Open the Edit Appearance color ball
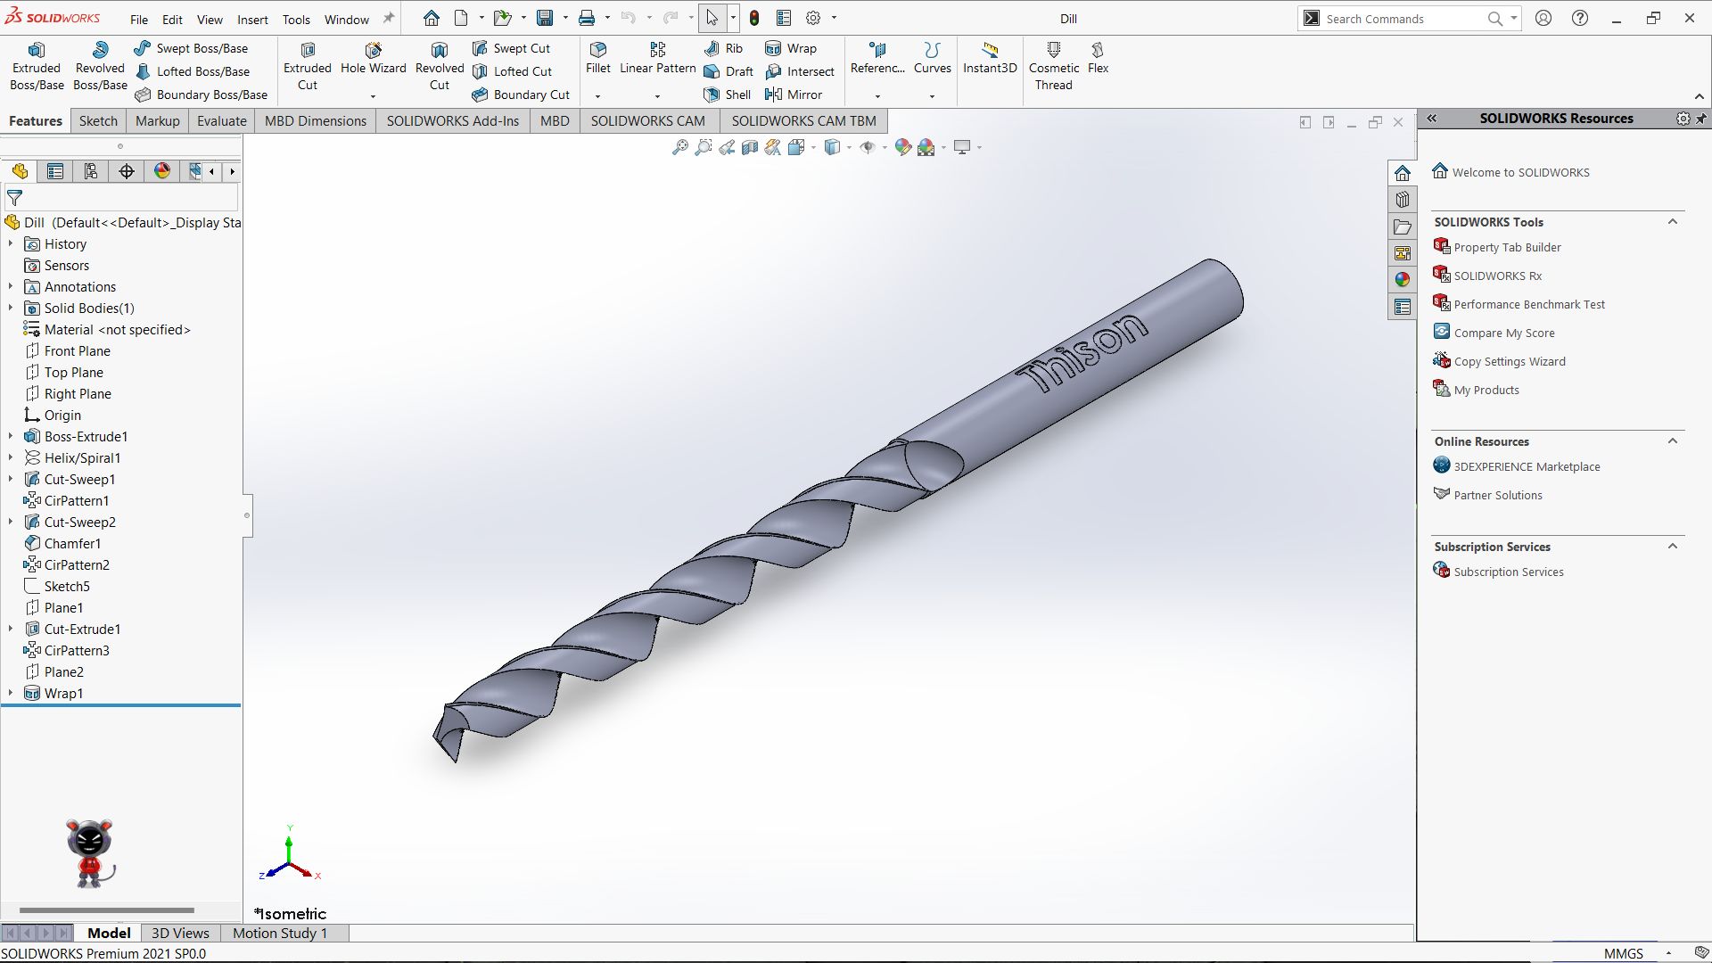The width and height of the screenshot is (1712, 963). point(902,147)
